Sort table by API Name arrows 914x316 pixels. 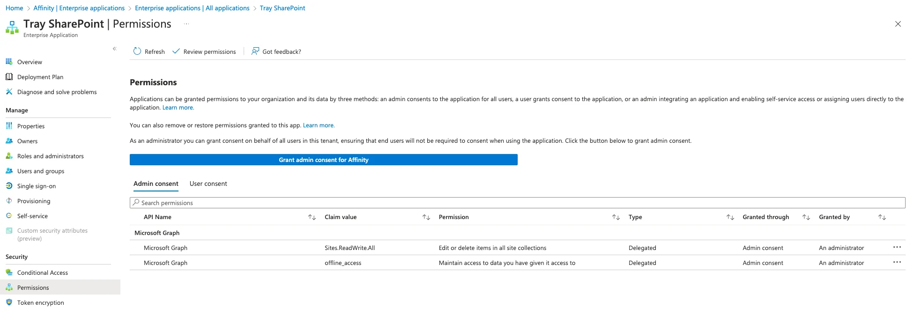[x=312, y=217]
